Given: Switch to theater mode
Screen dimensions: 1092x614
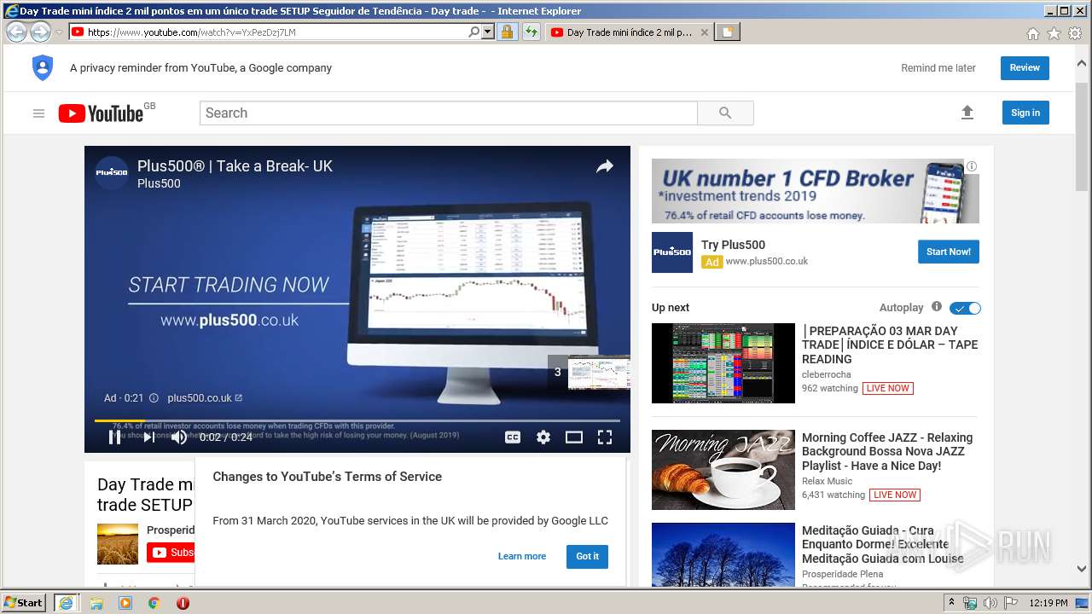Looking at the screenshot, I should coord(574,437).
